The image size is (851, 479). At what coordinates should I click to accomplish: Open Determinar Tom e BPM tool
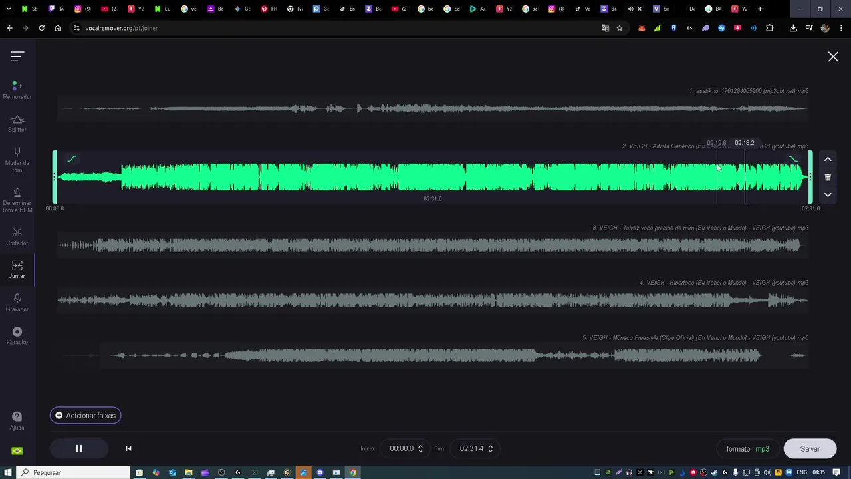click(17, 200)
